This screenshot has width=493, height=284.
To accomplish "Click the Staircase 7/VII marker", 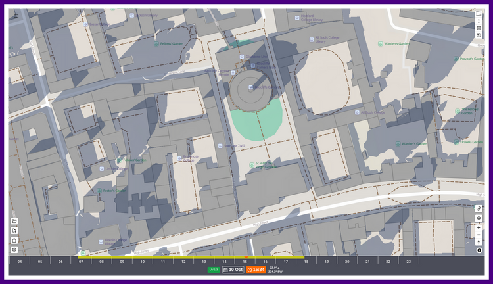I will click(x=220, y=146).
